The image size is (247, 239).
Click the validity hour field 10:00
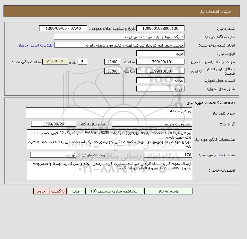pyautogui.click(x=112, y=71)
